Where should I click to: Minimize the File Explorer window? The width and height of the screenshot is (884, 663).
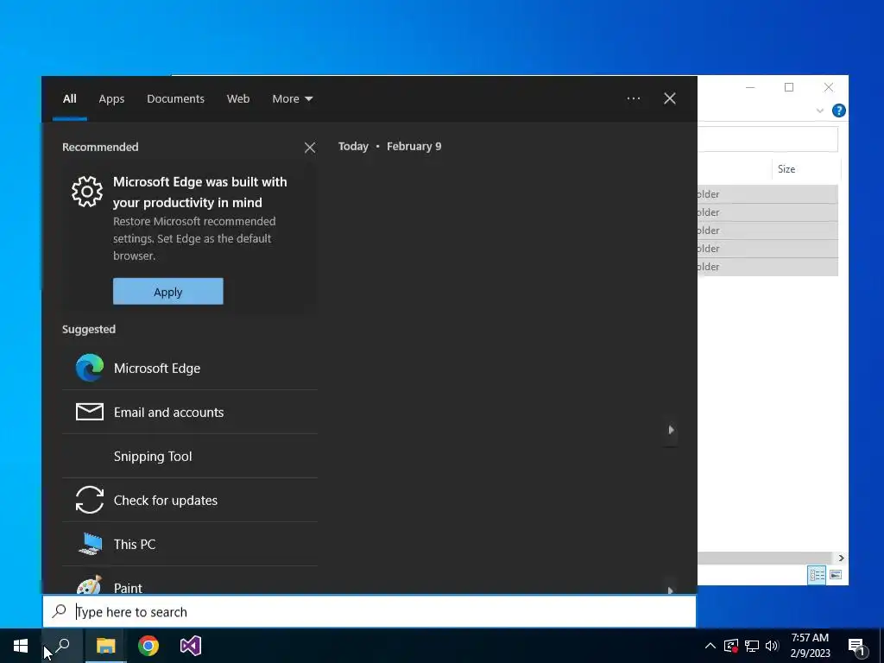tap(750, 87)
